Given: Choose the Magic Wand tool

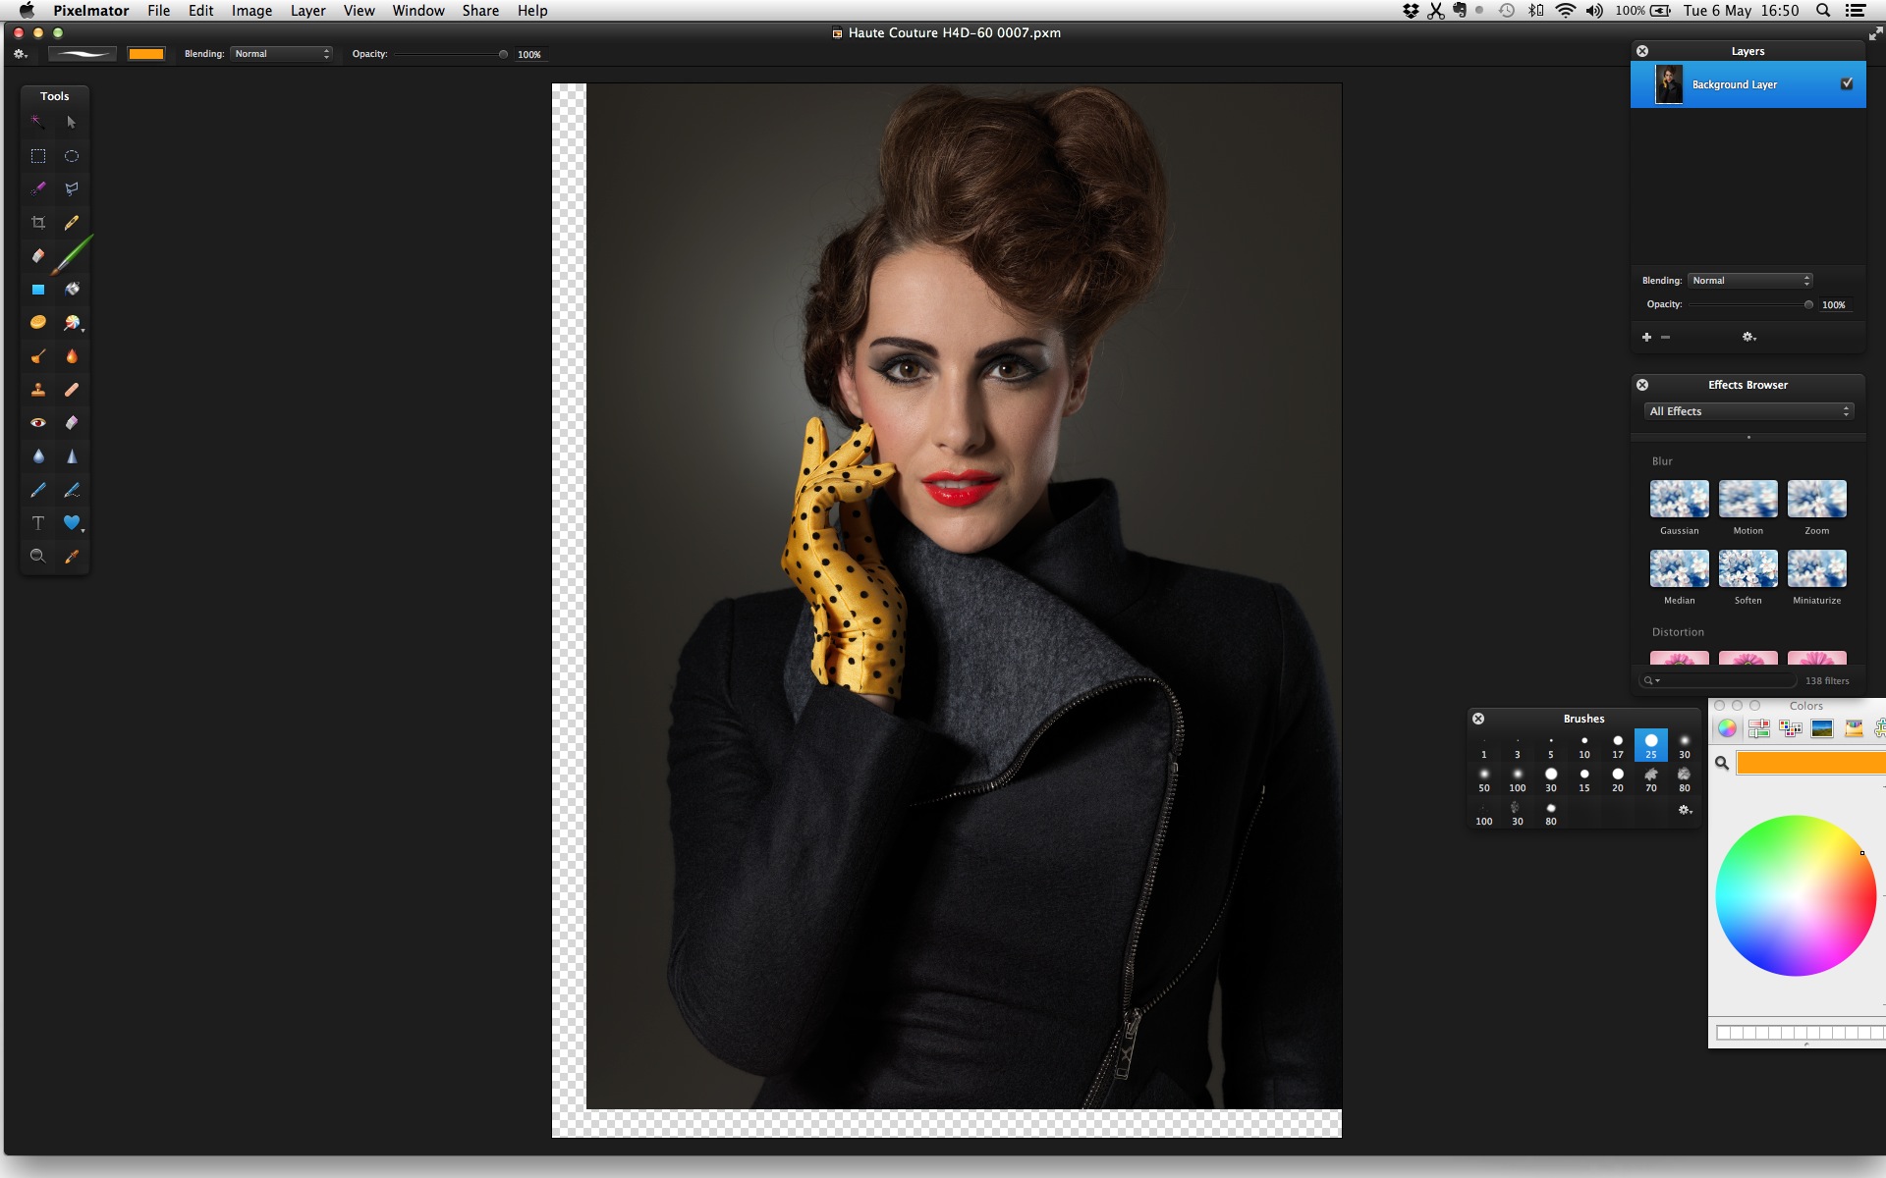Looking at the screenshot, I should coord(38,123).
